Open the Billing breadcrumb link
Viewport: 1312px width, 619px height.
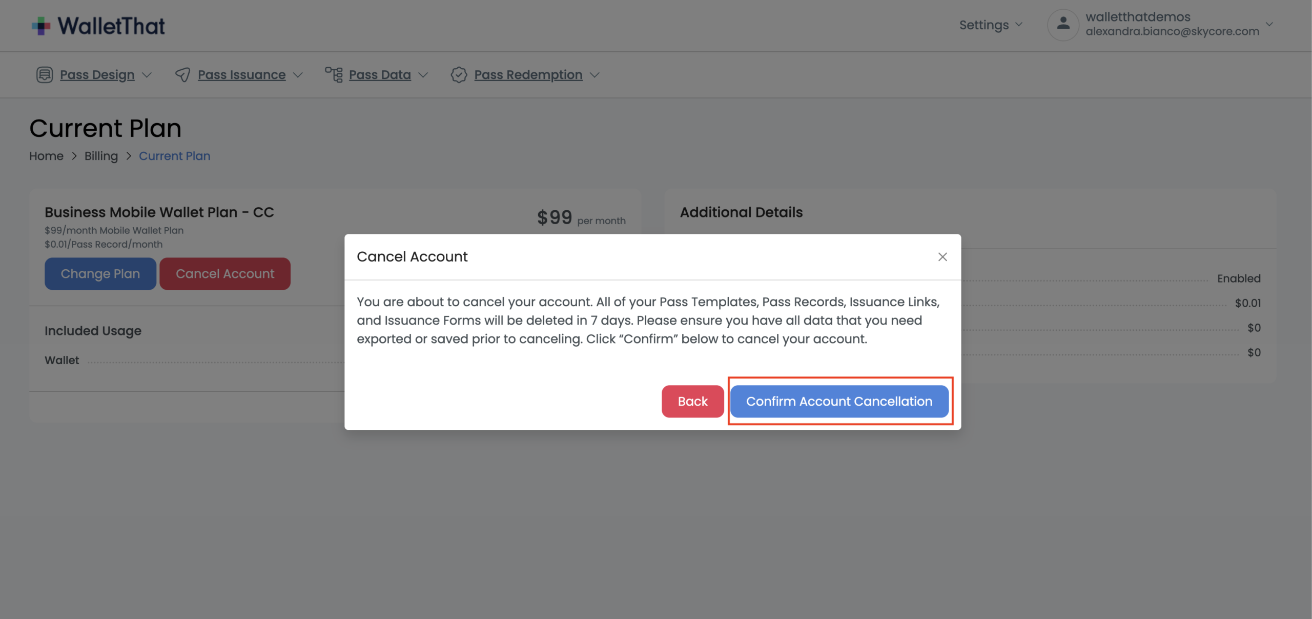101,156
